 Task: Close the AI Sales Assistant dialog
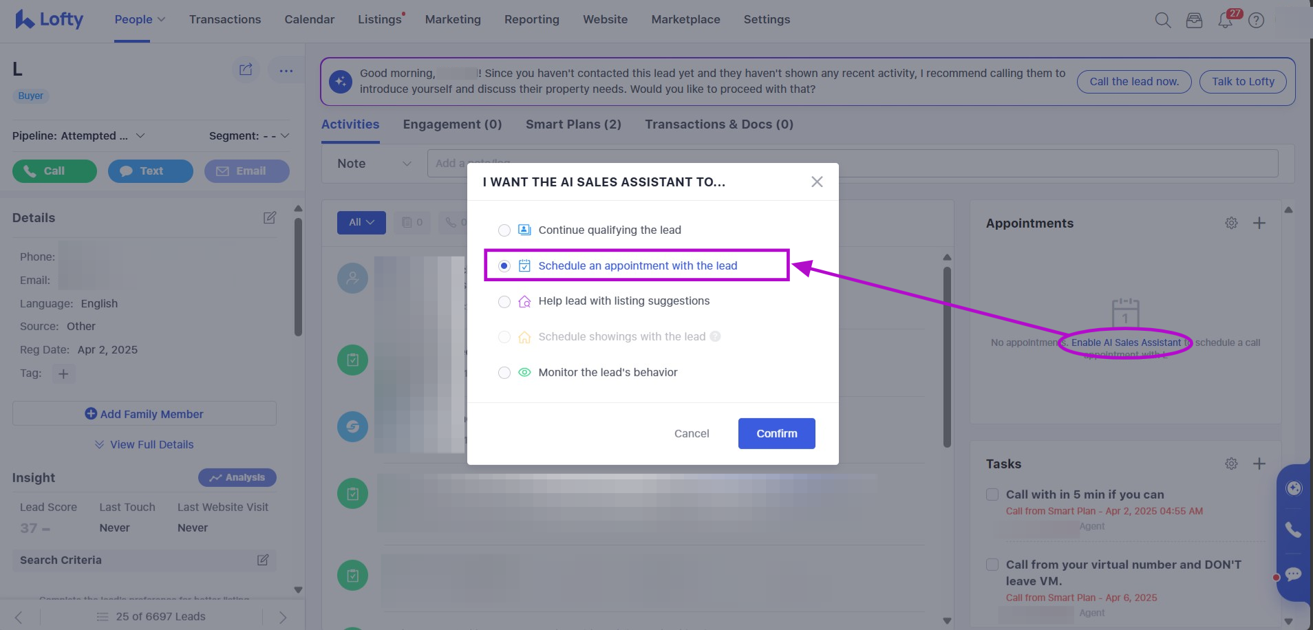point(817,182)
